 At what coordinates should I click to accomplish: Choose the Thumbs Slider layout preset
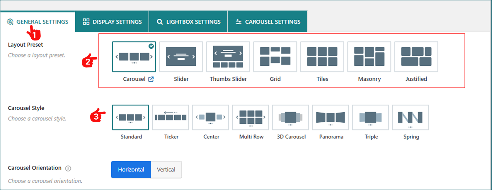coord(228,57)
